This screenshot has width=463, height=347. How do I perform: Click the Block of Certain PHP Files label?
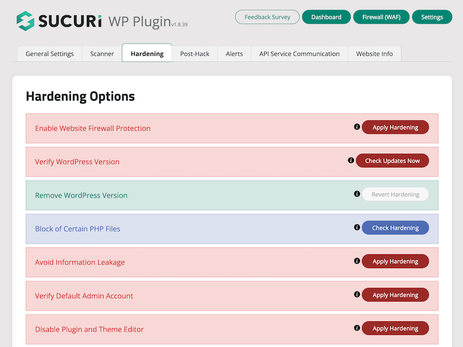(78, 229)
